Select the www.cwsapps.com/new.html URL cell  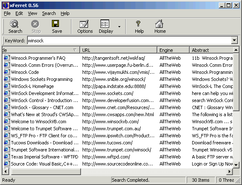coord(118,114)
